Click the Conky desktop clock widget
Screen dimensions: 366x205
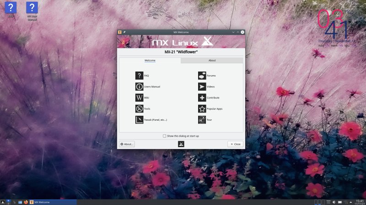tap(336, 28)
